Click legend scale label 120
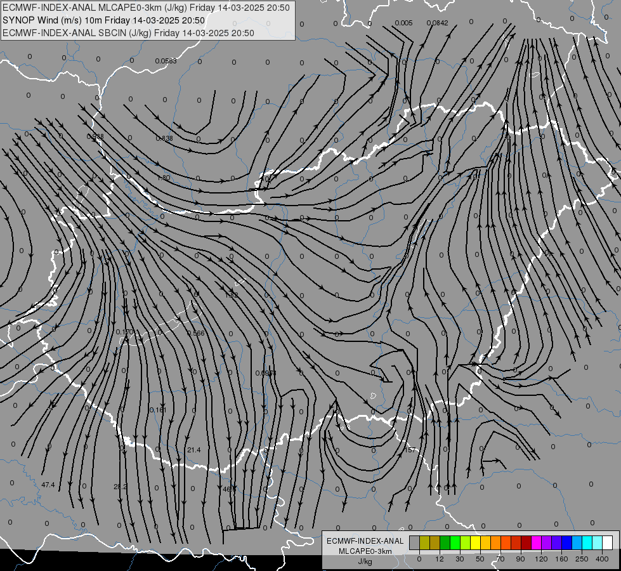Viewport: 621px width, 571px height. click(x=541, y=559)
